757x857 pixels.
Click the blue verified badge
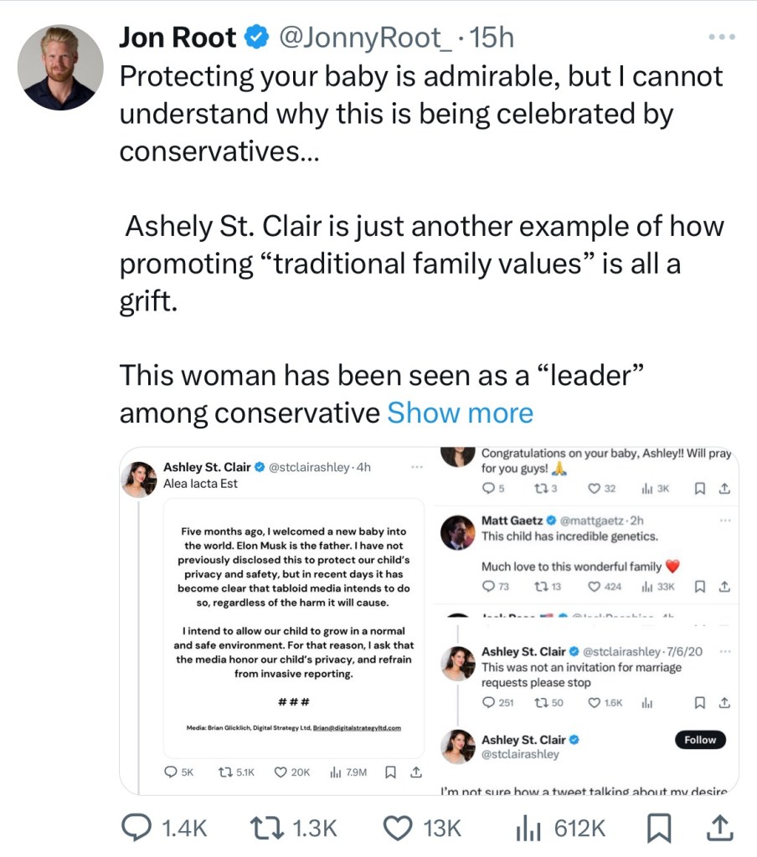pos(255,37)
